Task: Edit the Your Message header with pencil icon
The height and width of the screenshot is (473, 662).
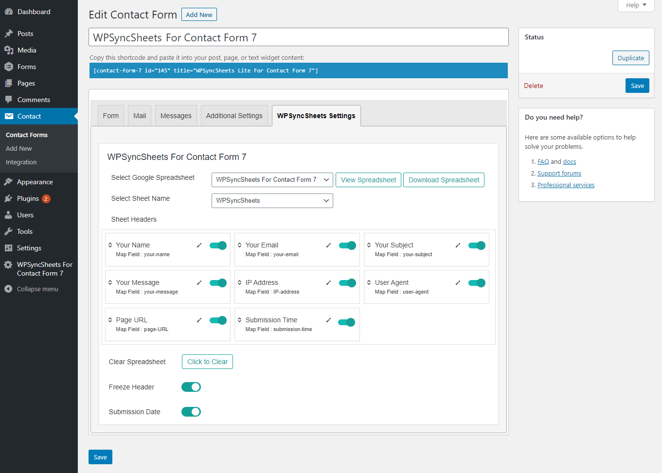Action: [199, 283]
